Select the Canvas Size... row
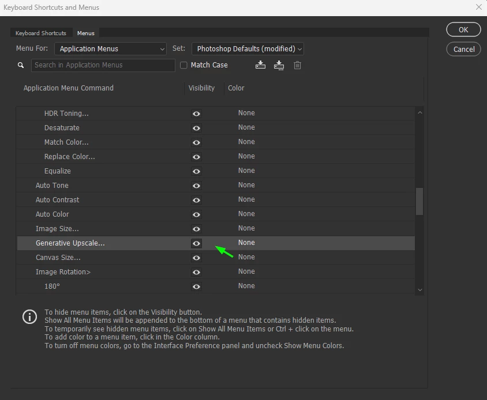 216,258
